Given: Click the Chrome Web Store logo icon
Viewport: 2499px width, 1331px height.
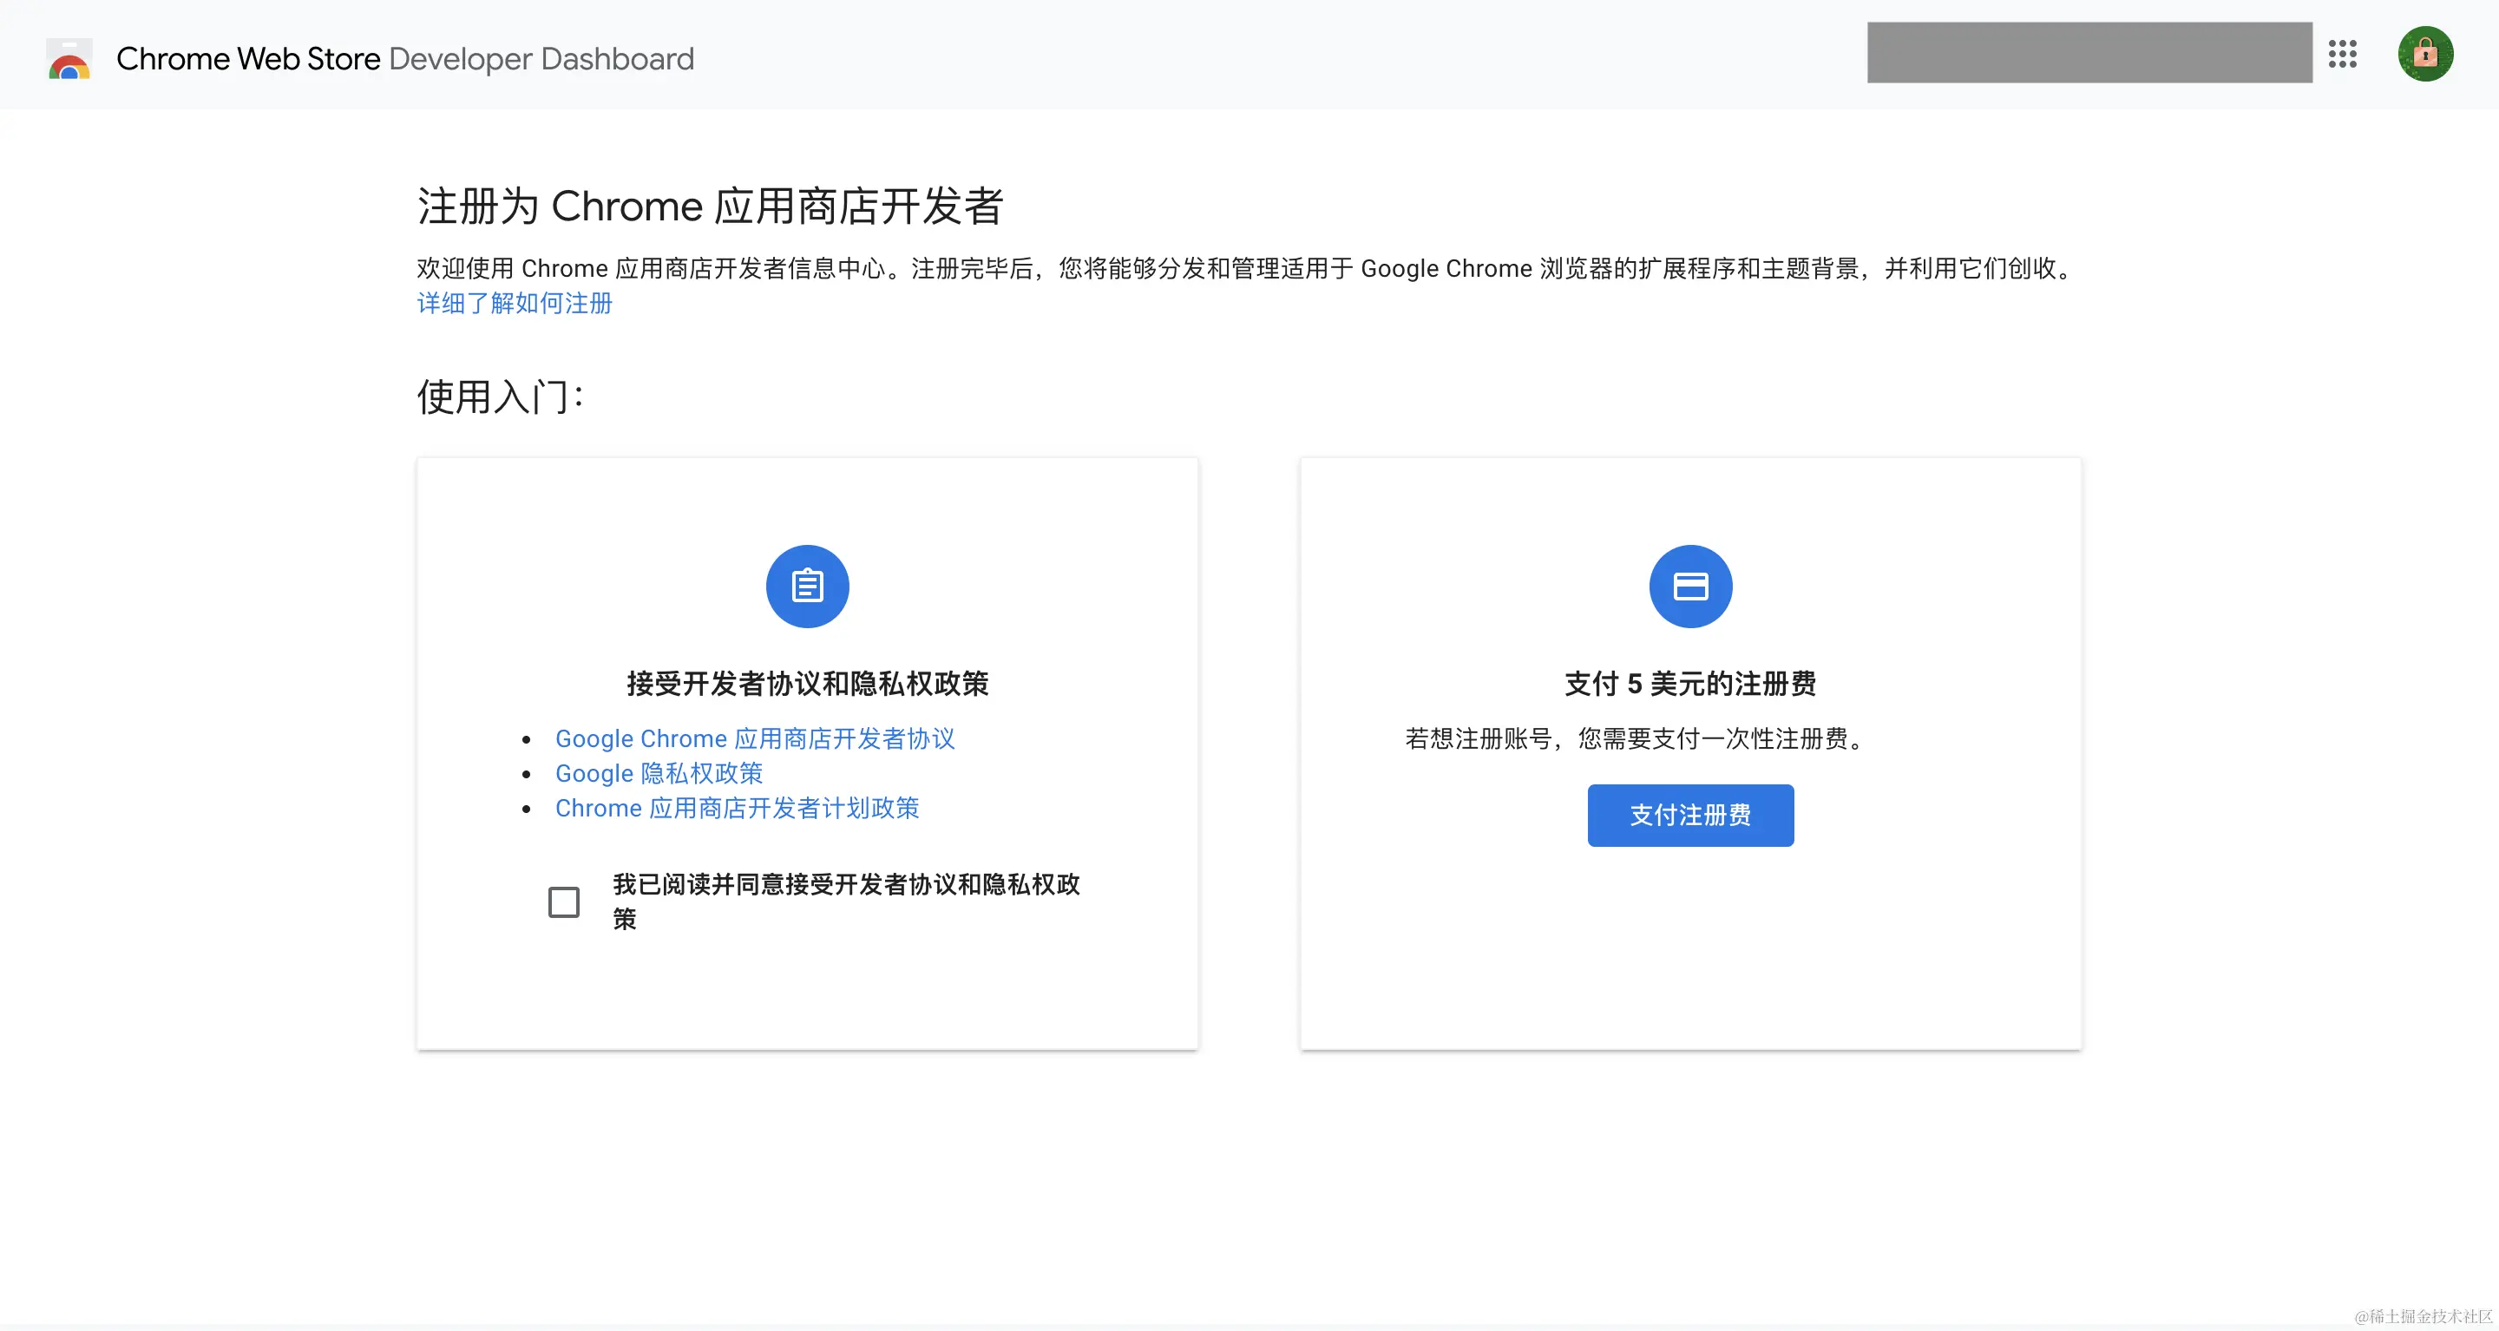Looking at the screenshot, I should pyautogui.click(x=69, y=58).
